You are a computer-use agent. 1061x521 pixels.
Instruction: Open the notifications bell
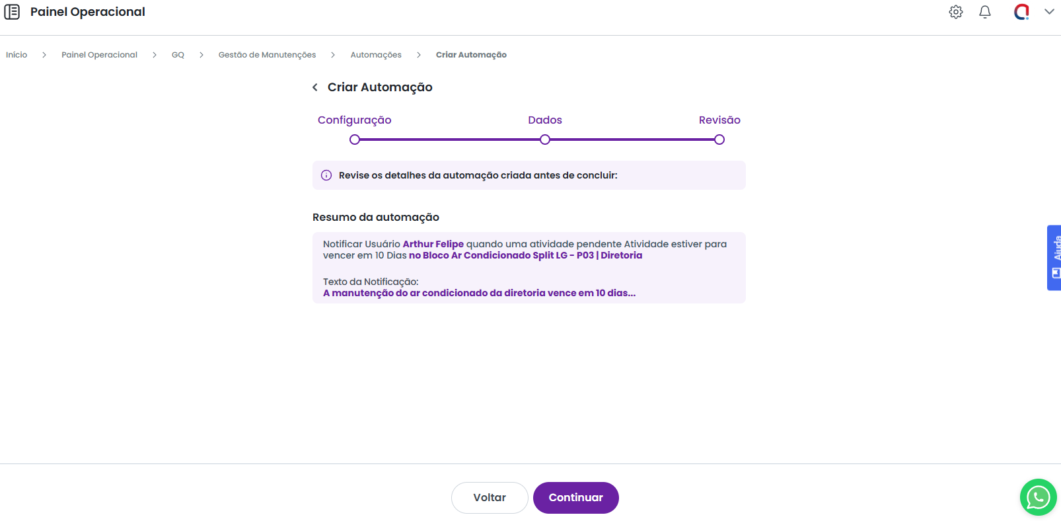click(x=984, y=12)
